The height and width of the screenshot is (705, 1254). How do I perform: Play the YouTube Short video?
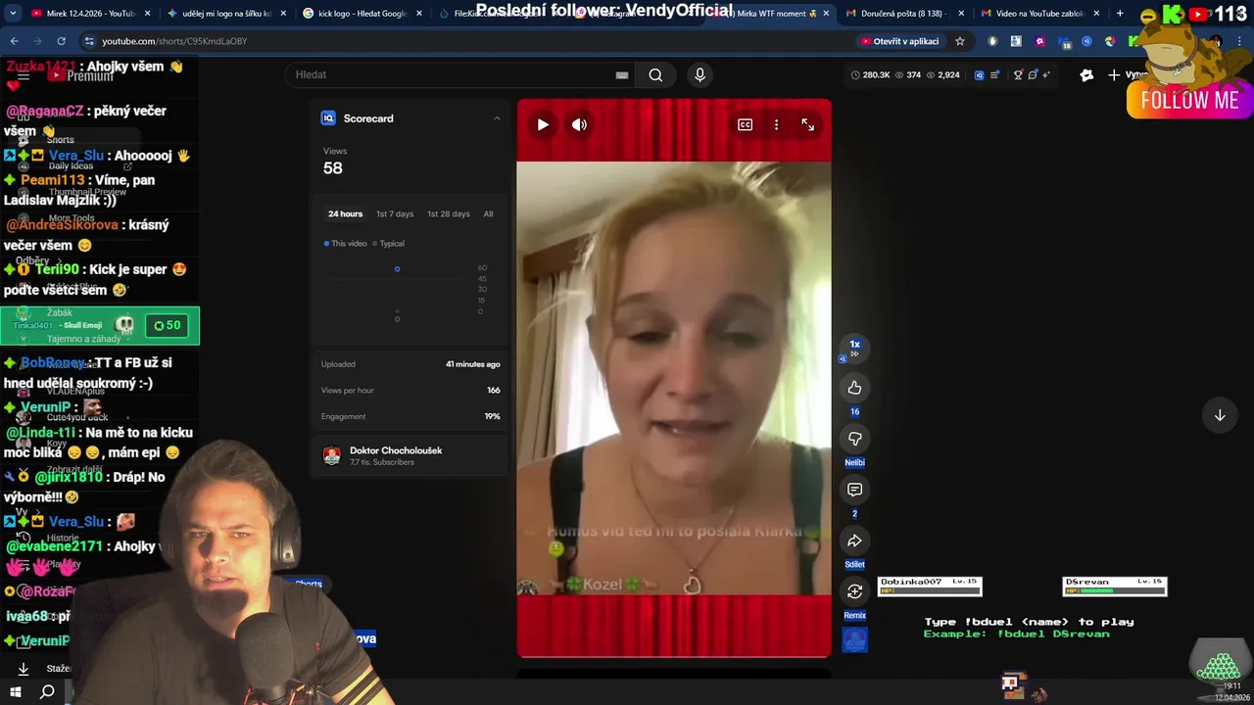coord(543,124)
